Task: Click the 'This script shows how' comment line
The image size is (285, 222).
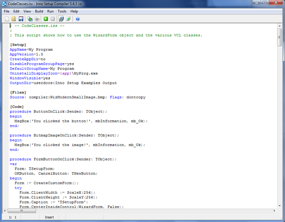Action: (106, 35)
